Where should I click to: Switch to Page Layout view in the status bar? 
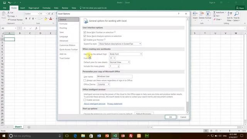(x=211, y=131)
